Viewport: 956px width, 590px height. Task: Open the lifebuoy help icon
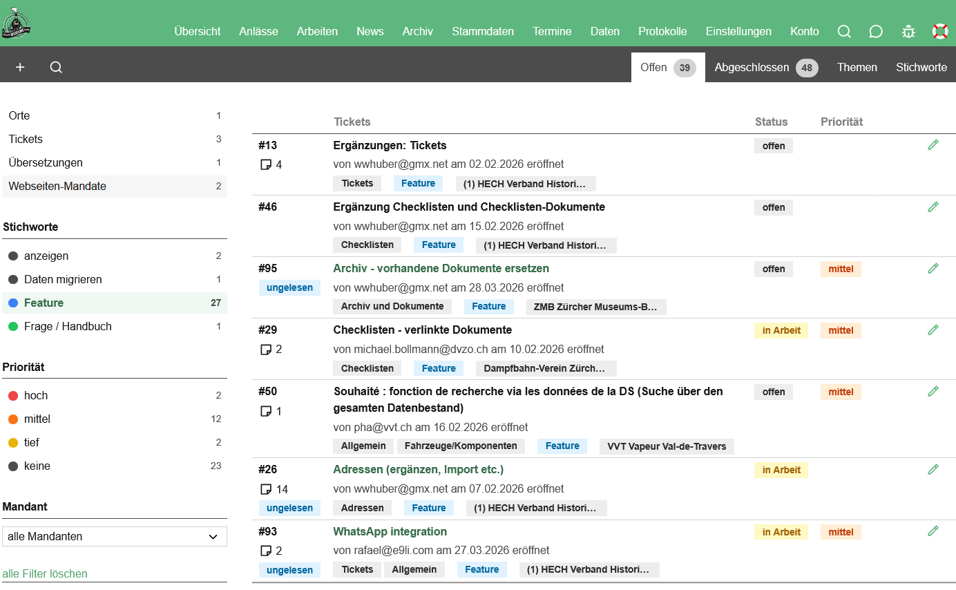[x=939, y=31]
